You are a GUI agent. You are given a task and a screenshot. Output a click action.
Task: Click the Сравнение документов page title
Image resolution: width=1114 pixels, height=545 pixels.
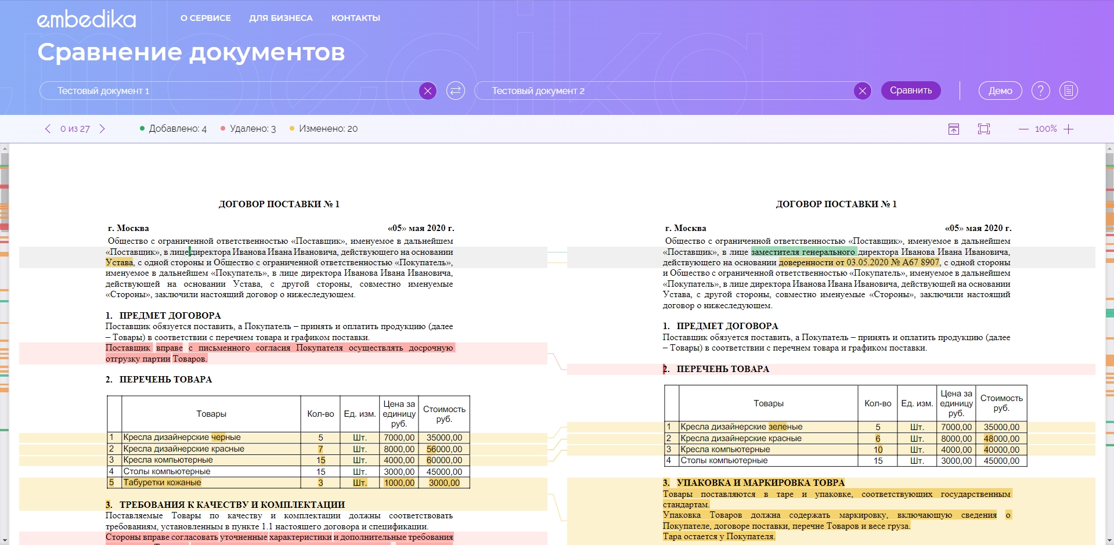(x=191, y=52)
